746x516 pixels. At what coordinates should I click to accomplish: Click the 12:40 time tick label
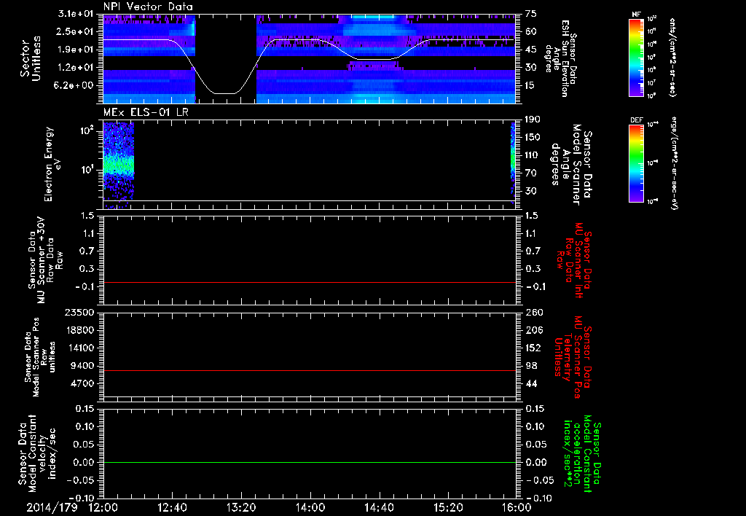coord(172,507)
